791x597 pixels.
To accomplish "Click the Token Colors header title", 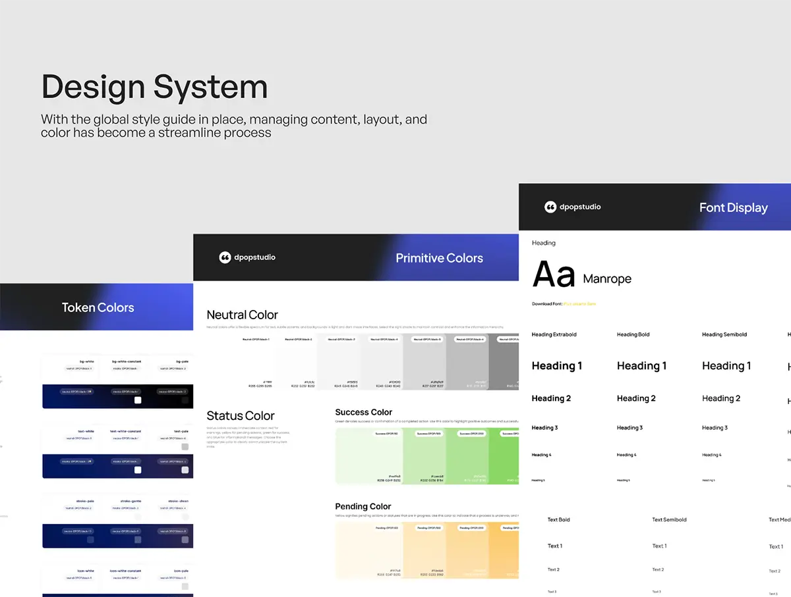I will pos(98,307).
